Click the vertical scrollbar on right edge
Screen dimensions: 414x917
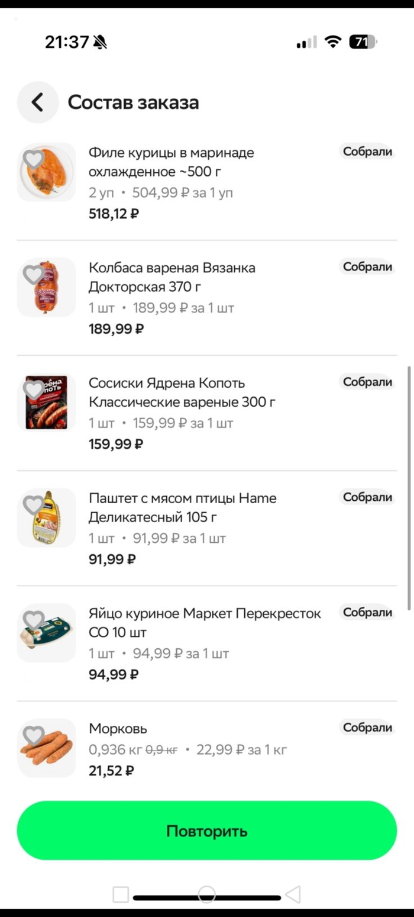coord(409,487)
